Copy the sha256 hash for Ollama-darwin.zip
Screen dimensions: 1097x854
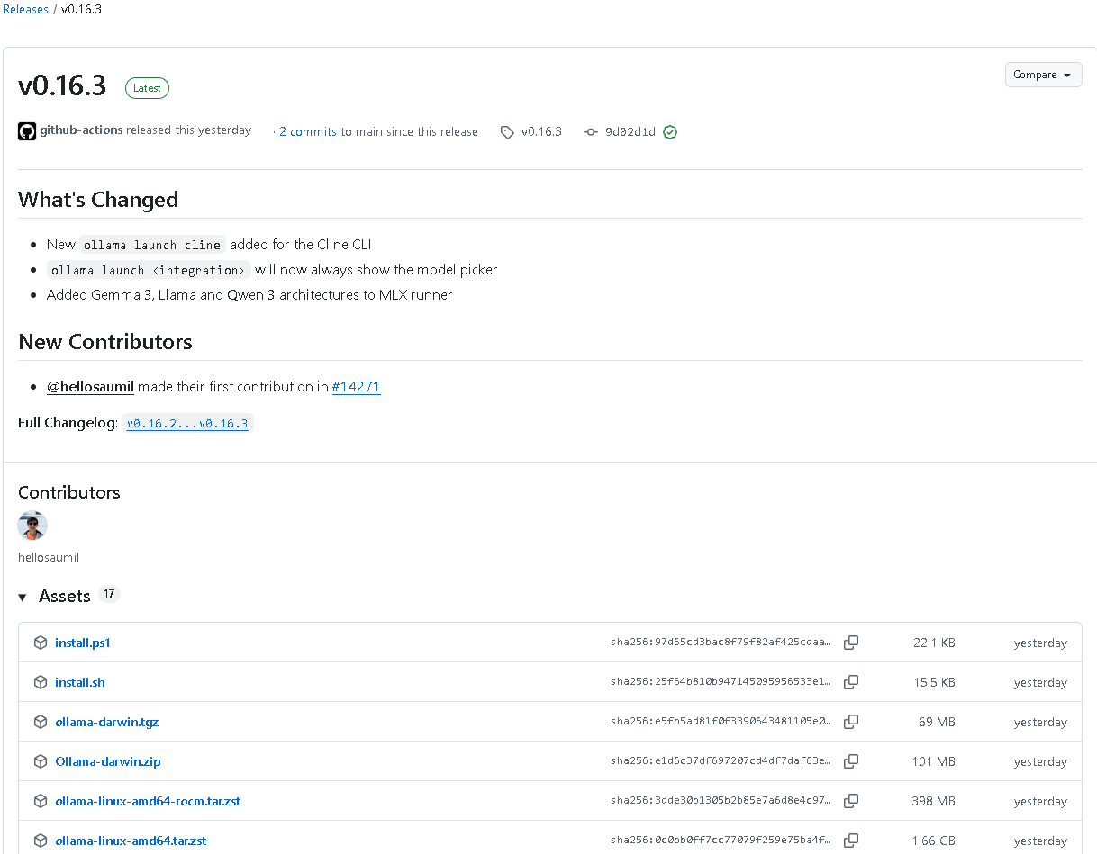click(x=850, y=761)
